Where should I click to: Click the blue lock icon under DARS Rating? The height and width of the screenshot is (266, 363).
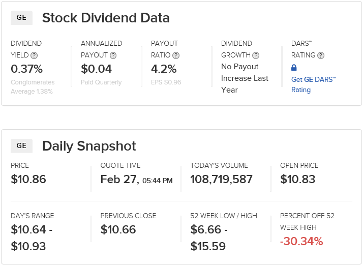294,68
